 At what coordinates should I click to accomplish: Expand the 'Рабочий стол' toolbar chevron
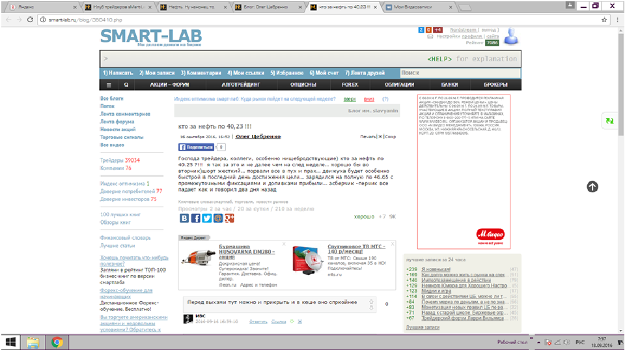[x=531, y=338]
